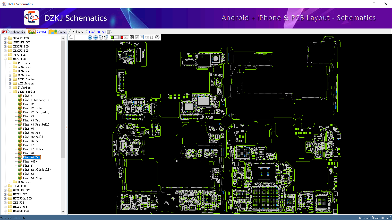The width and height of the screenshot is (392, 220).
Task: Toggle the text label 'a' icon
Action: [x=137, y=37]
